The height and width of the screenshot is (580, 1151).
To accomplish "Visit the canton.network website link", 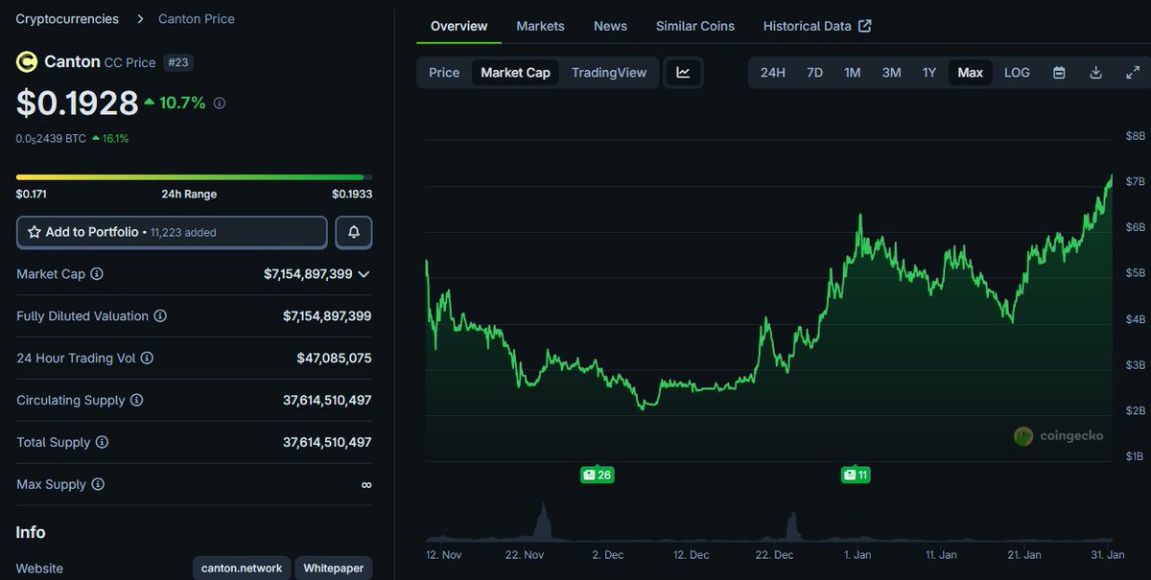I will click(x=241, y=568).
